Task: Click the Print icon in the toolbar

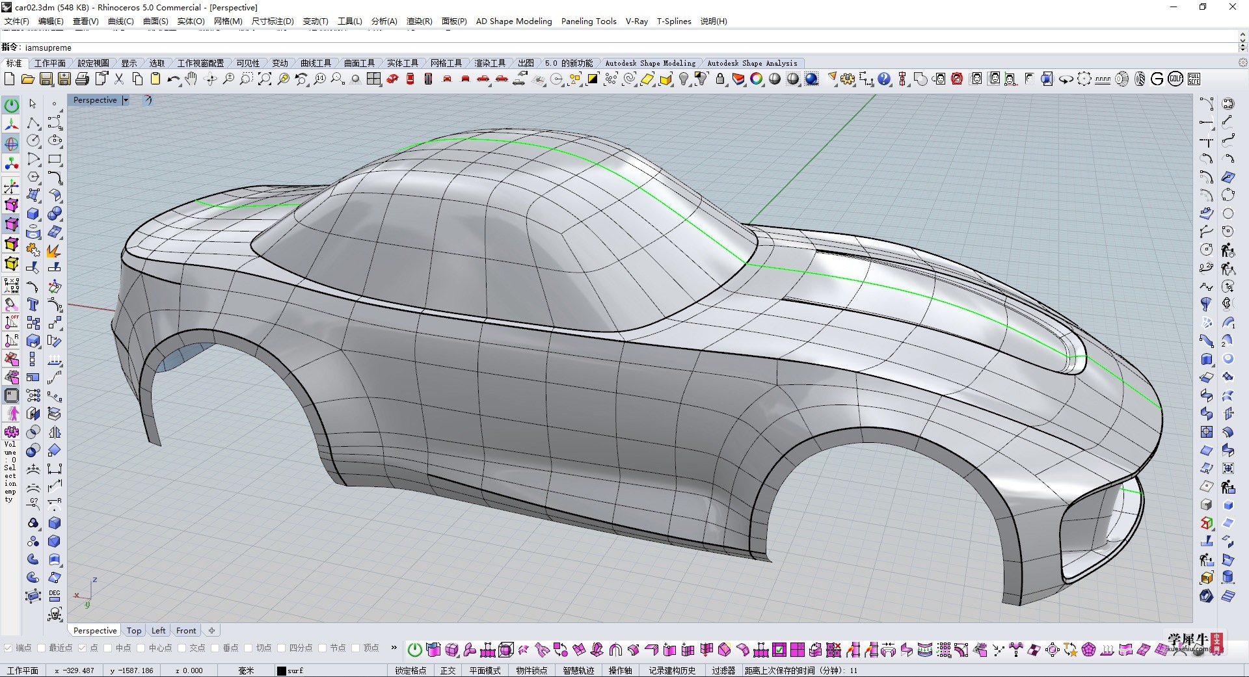Action: click(x=82, y=79)
